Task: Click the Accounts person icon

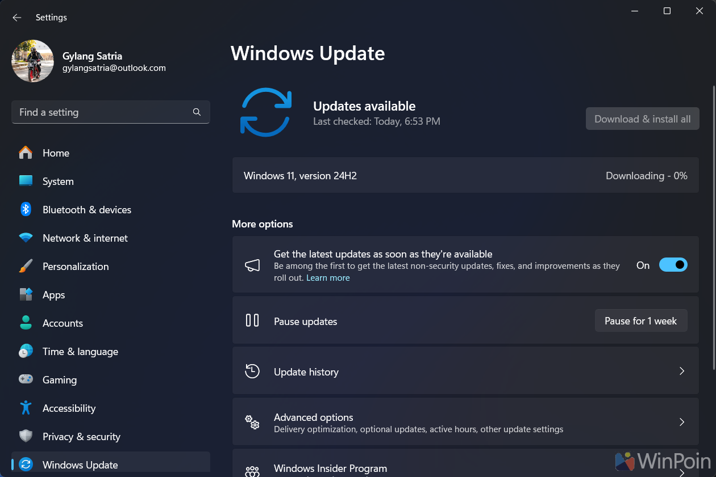Action: pos(26,323)
